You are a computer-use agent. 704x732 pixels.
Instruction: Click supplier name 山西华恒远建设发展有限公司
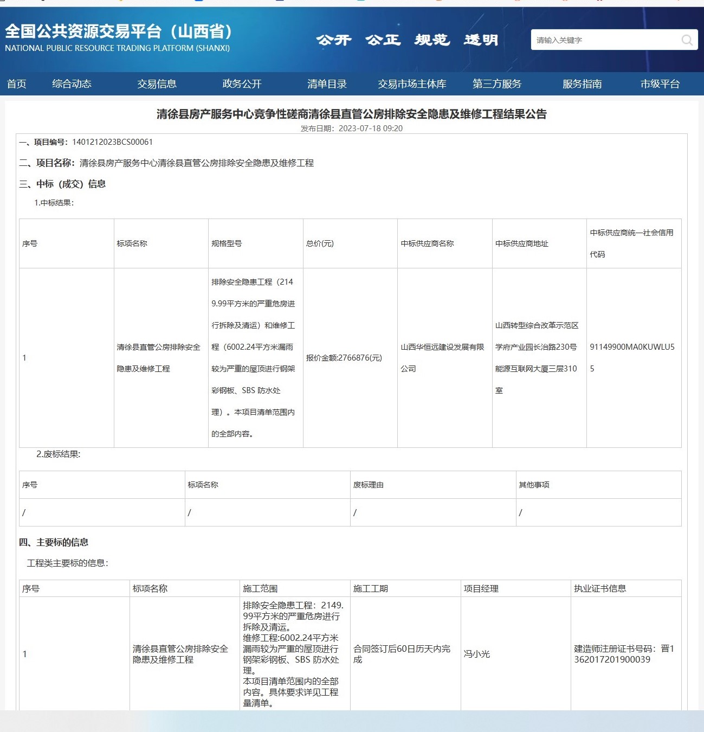442,357
